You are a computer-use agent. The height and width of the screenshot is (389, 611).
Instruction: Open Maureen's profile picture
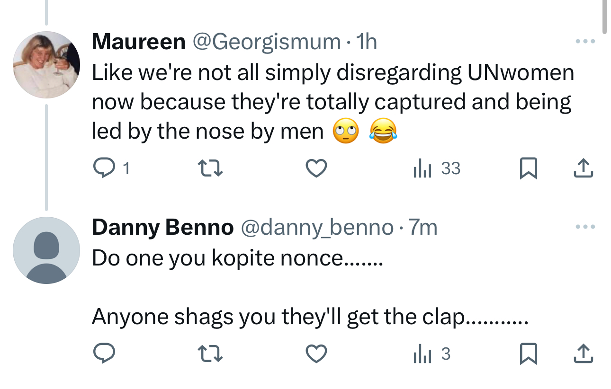coord(46,65)
